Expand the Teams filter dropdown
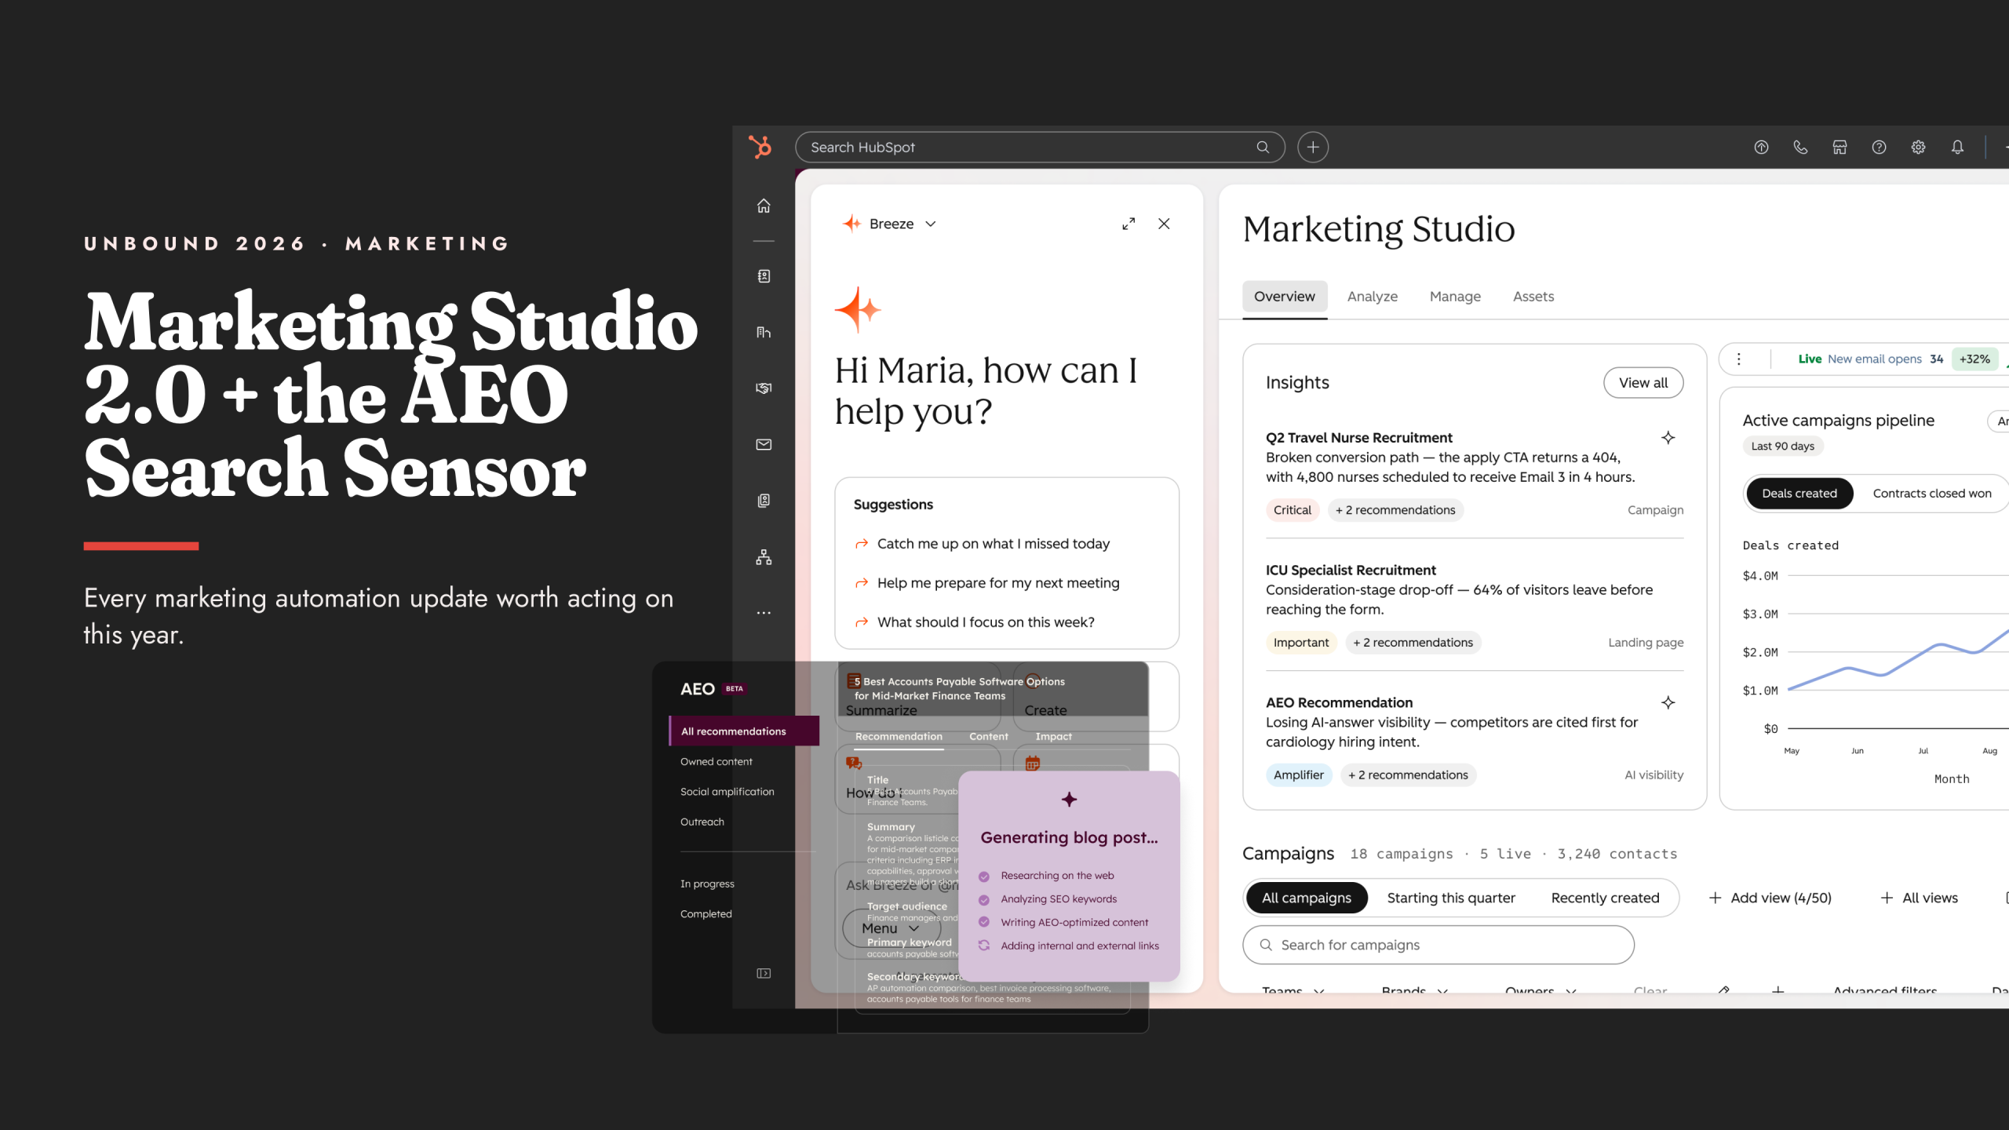This screenshot has height=1130, width=2009. tap(1293, 990)
